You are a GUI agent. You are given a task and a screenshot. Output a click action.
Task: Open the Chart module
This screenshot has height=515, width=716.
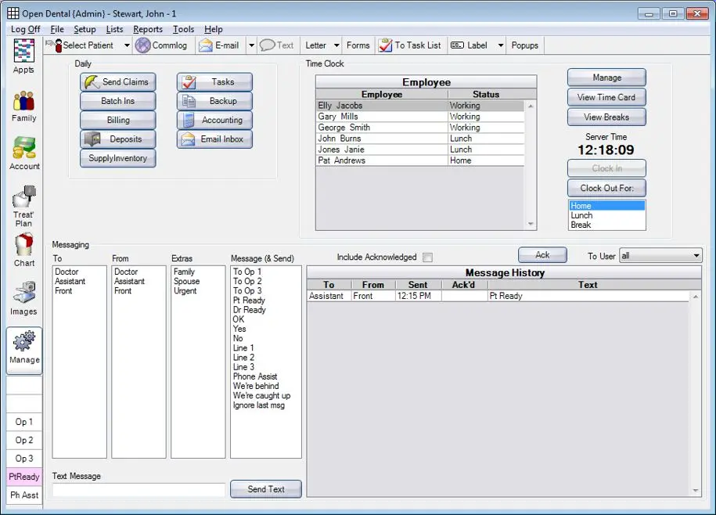(x=23, y=250)
